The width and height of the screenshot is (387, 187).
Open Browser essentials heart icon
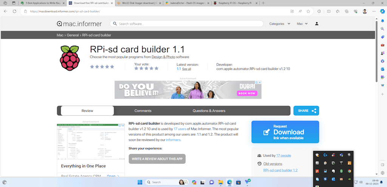[x=356, y=11]
